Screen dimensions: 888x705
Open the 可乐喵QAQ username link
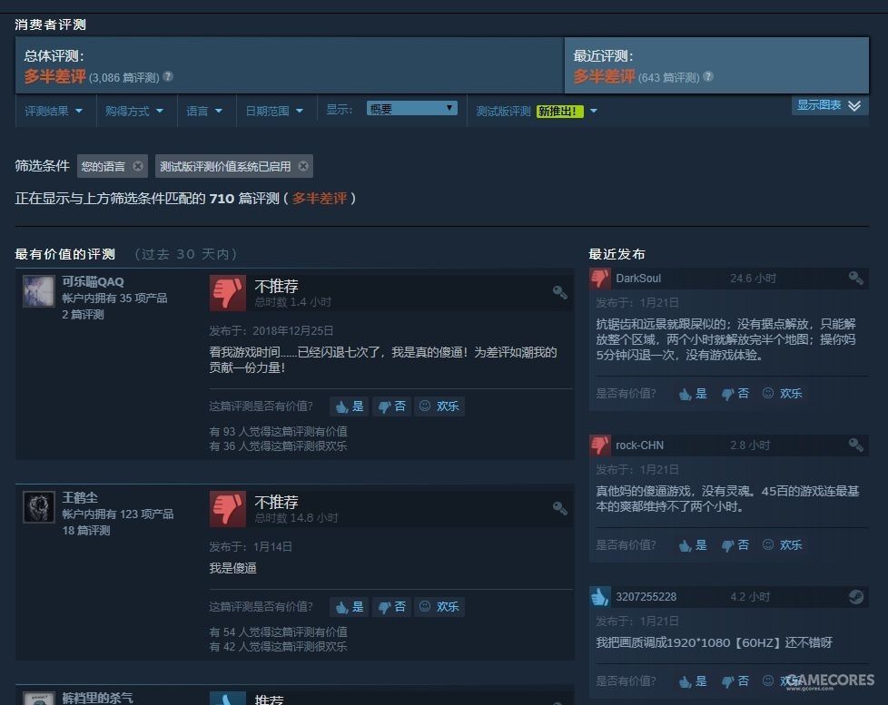click(93, 282)
